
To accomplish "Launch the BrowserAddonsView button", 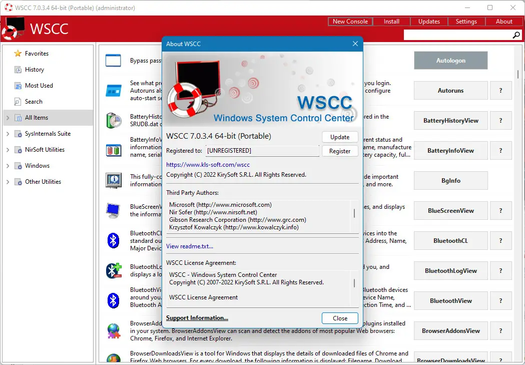I will point(450,331).
